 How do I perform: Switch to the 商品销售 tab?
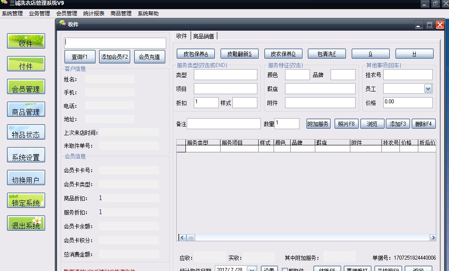click(204, 36)
